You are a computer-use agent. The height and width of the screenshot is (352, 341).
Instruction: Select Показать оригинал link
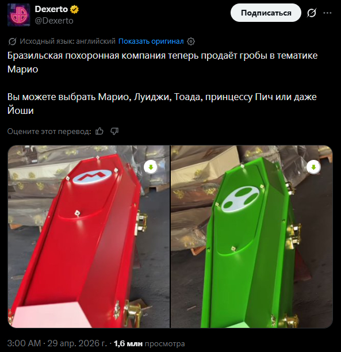(x=151, y=41)
